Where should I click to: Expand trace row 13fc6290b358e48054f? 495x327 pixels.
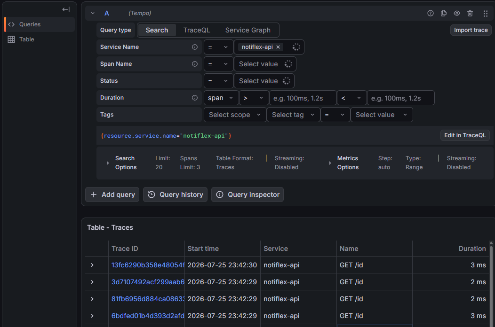(92, 265)
